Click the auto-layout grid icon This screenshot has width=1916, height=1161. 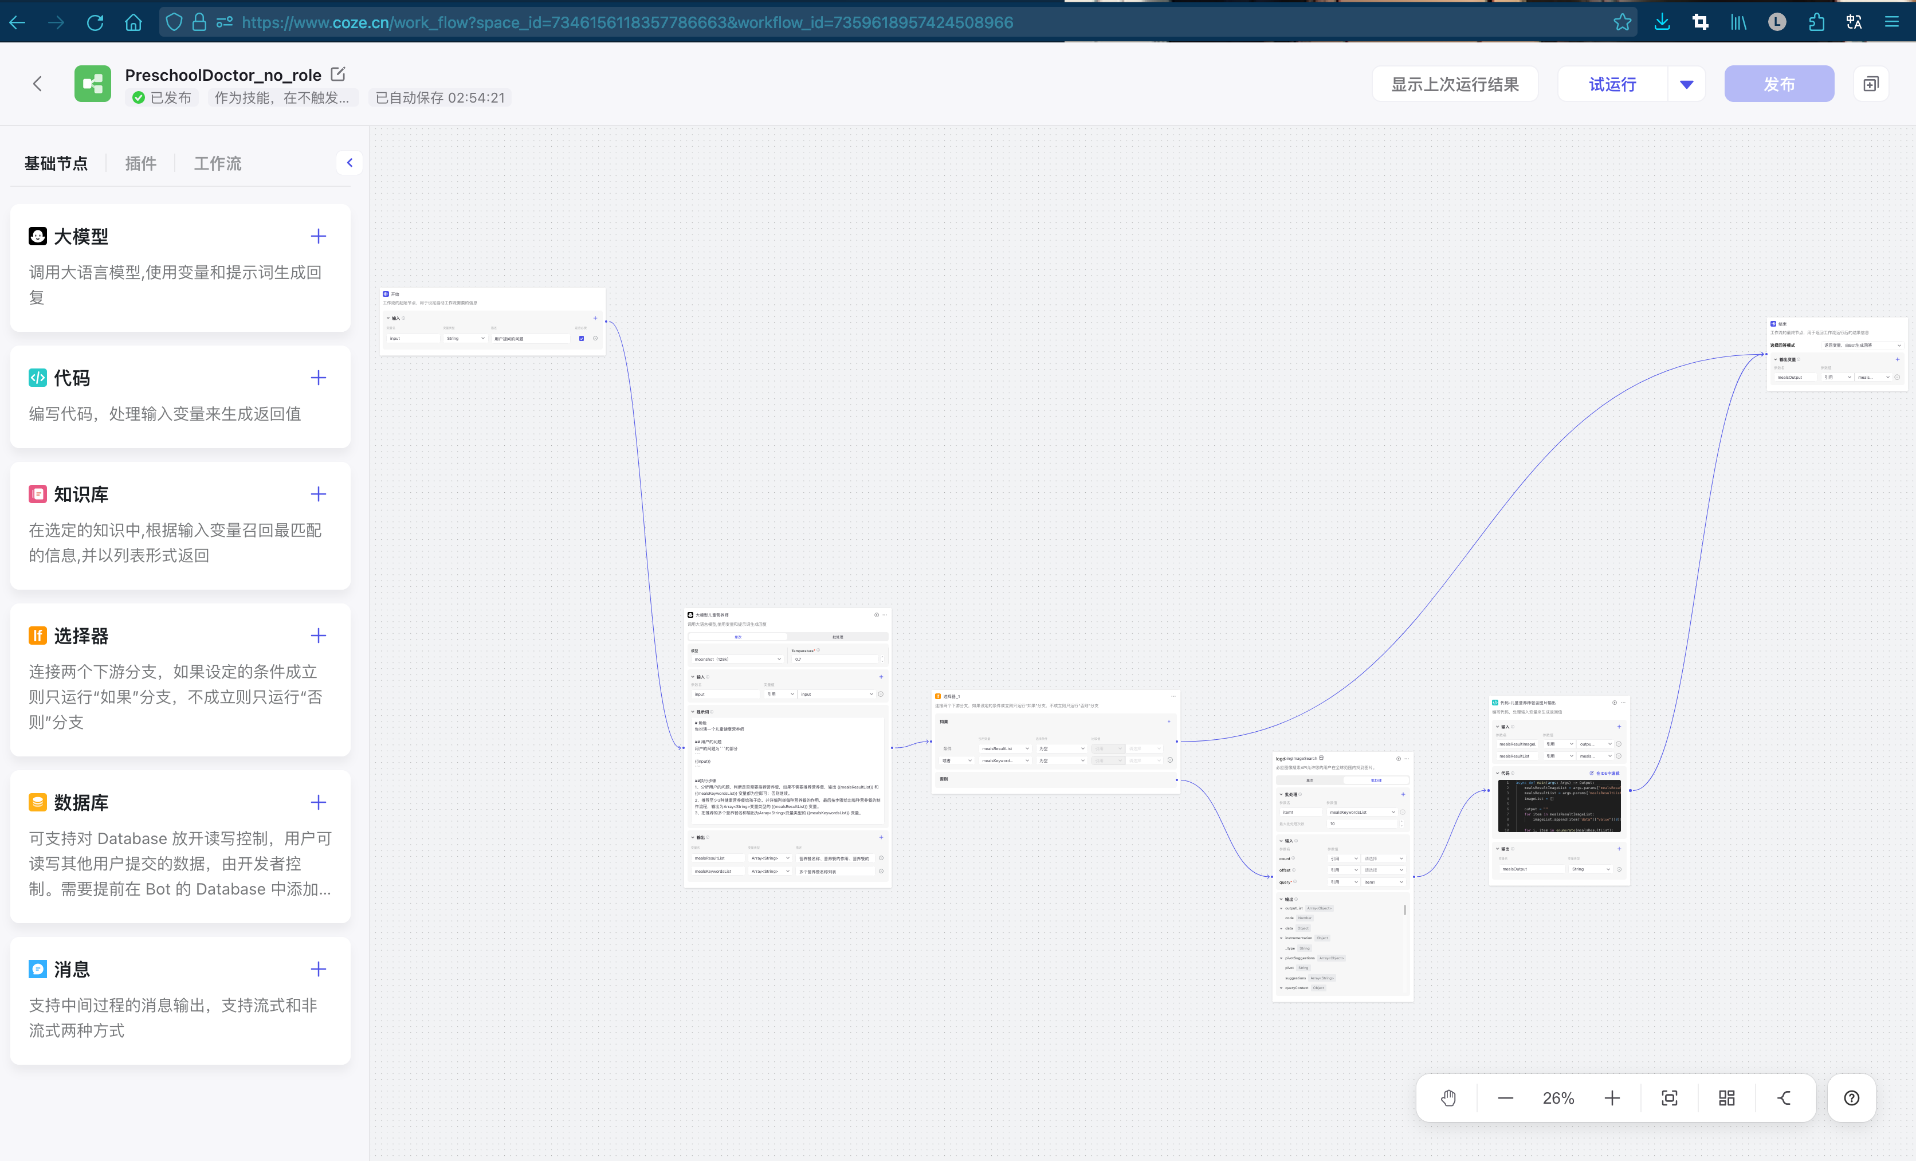pos(1726,1098)
